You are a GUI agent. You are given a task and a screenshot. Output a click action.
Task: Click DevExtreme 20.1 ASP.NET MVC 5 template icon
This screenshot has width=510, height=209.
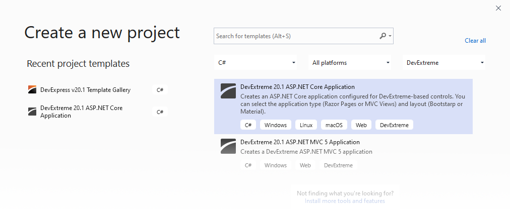[228, 146]
